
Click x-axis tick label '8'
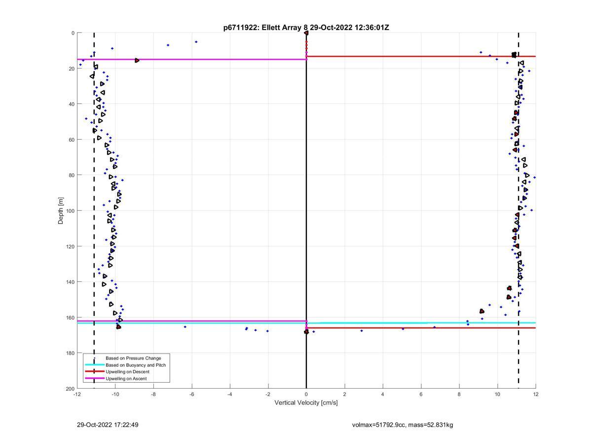click(x=459, y=394)
